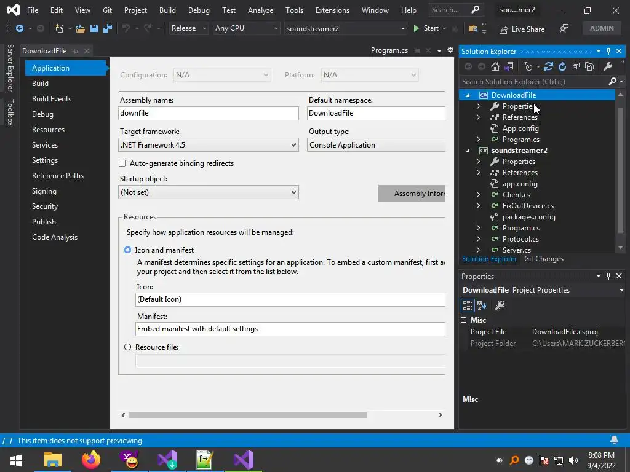Screen dimensions: 630x472
Task: Switch between Solutions and Folders views
Action: coord(509,66)
